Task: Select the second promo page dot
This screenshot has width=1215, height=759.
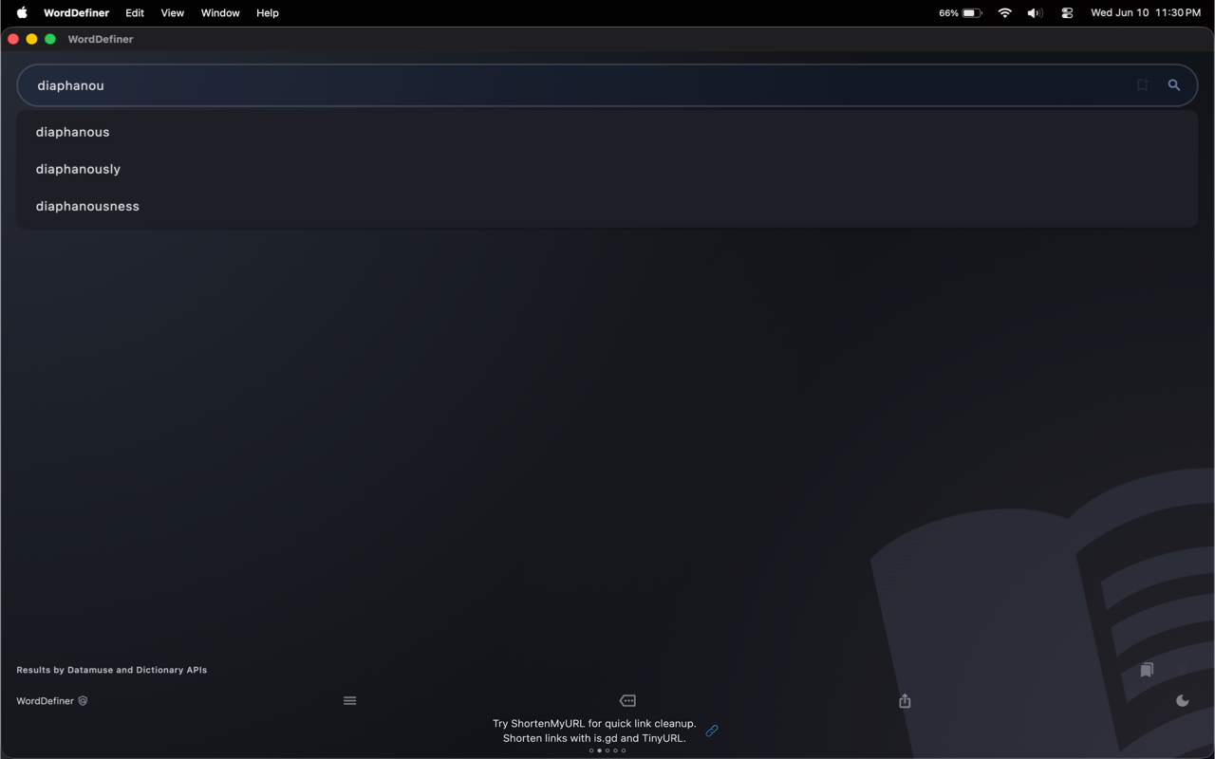Action: (599, 750)
